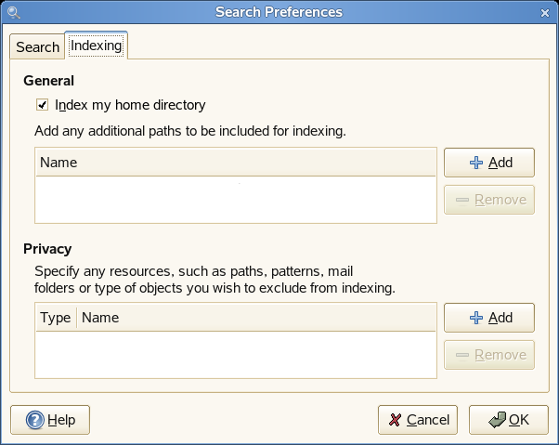559x445 pixels.
Task: Click the Search Preferences title bar text
Action: coord(279,12)
